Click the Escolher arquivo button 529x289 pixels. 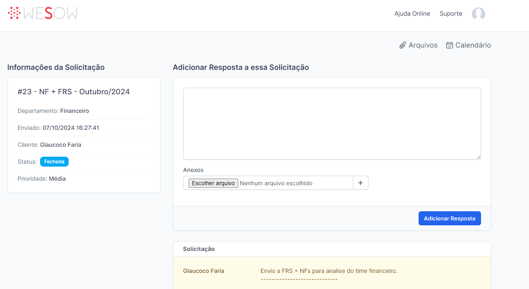[213, 183]
